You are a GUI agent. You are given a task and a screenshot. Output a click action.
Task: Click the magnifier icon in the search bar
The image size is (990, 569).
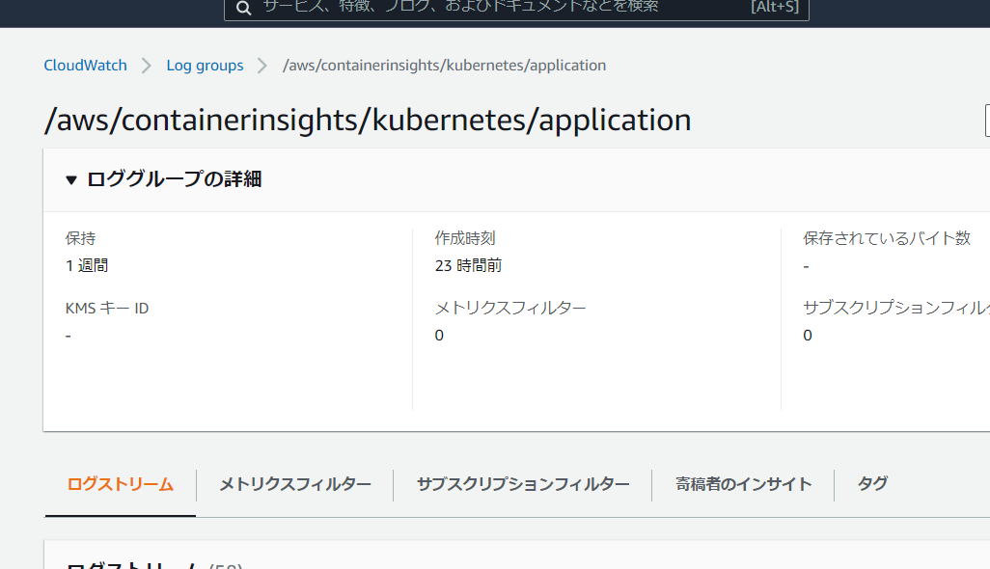pyautogui.click(x=243, y=8)
